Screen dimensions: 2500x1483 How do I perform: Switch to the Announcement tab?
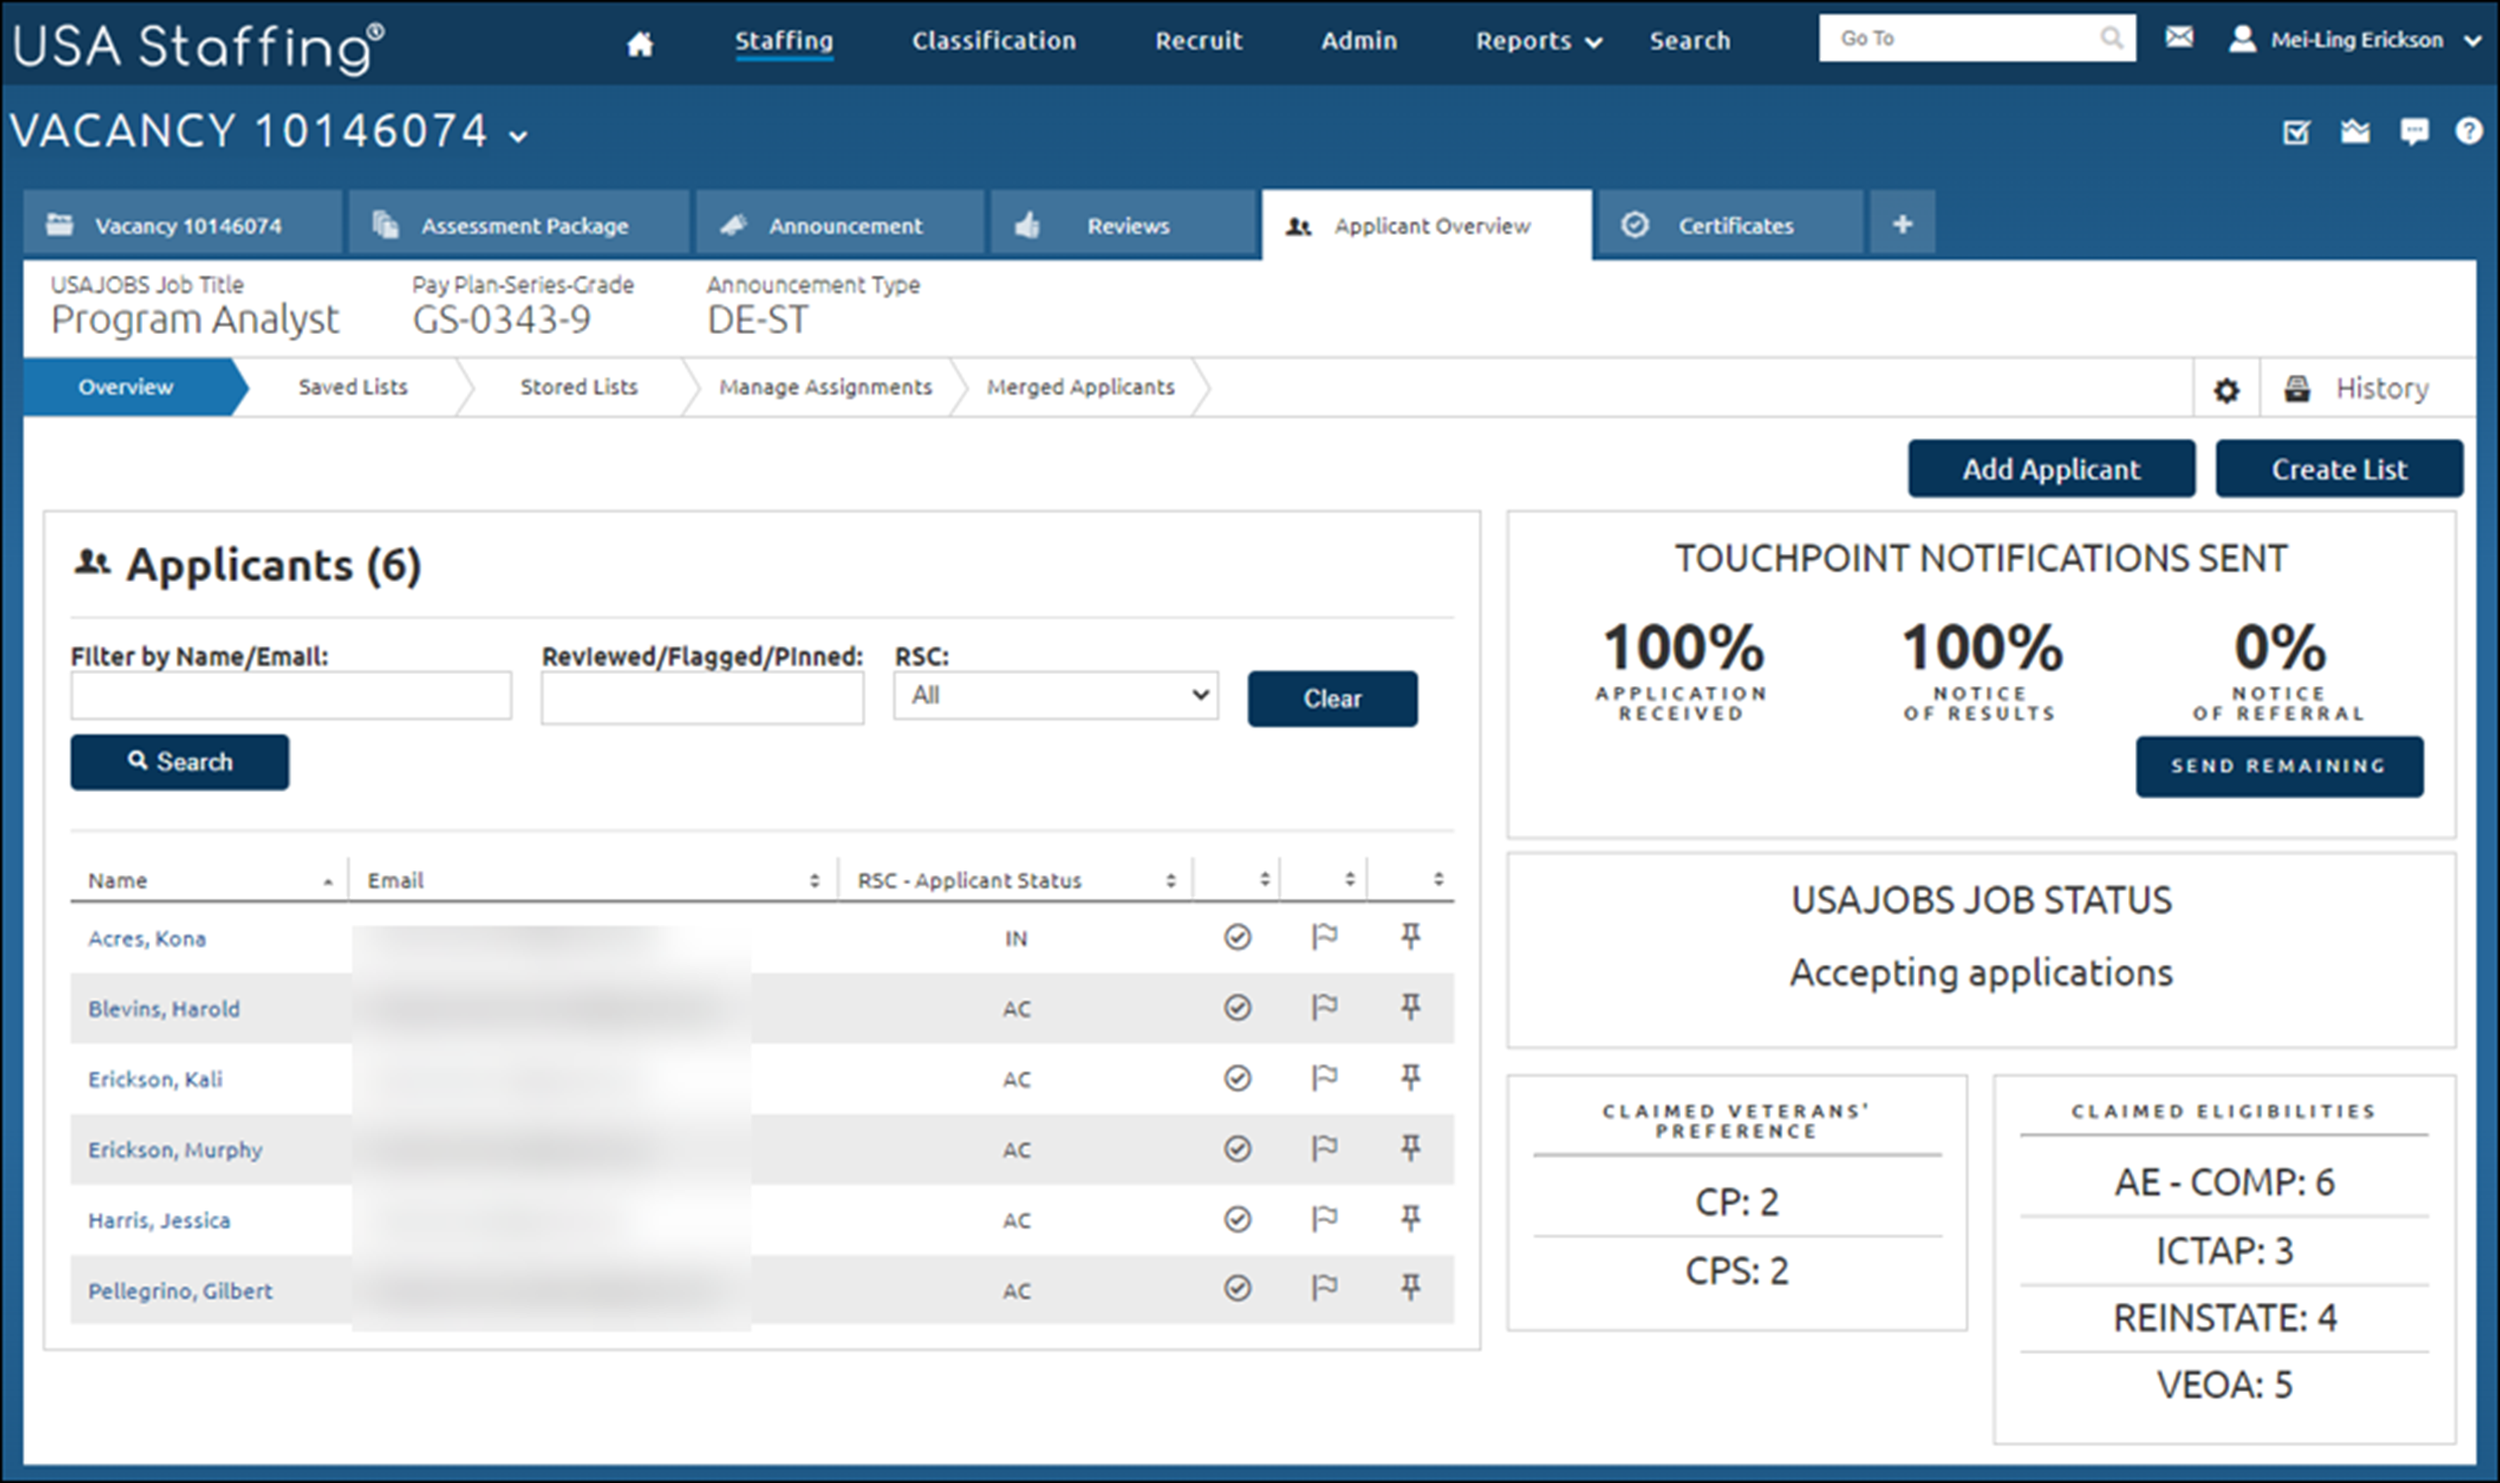(840, 225)
